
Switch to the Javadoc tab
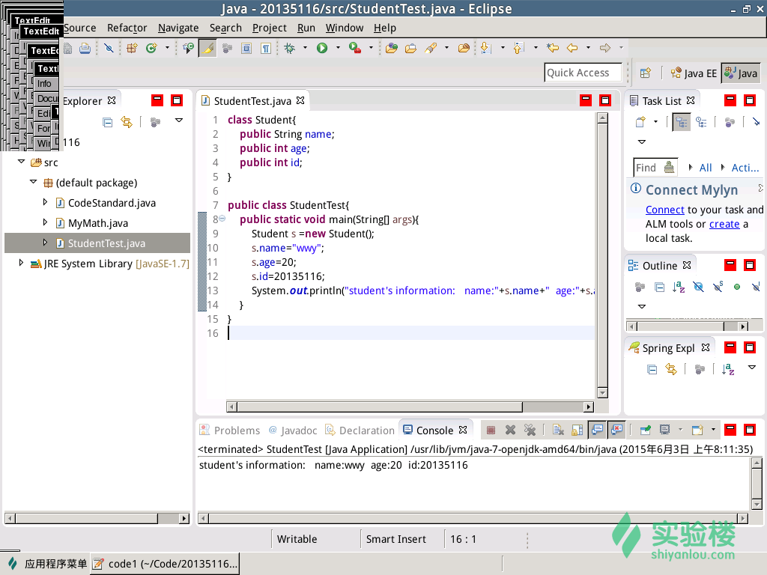pos(293,431)
